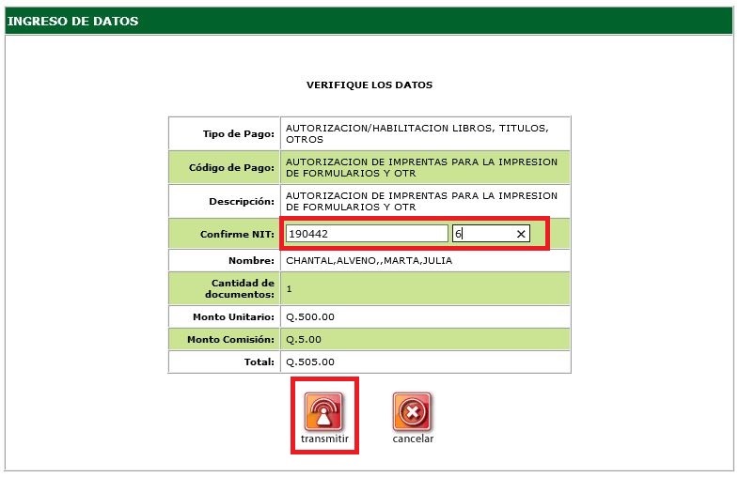
Task: Select the Tipo de Pago value text
Action: (416, 132)
